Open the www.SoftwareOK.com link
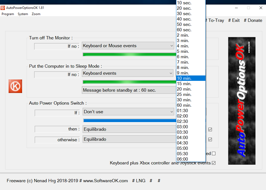 pos(105,181)
